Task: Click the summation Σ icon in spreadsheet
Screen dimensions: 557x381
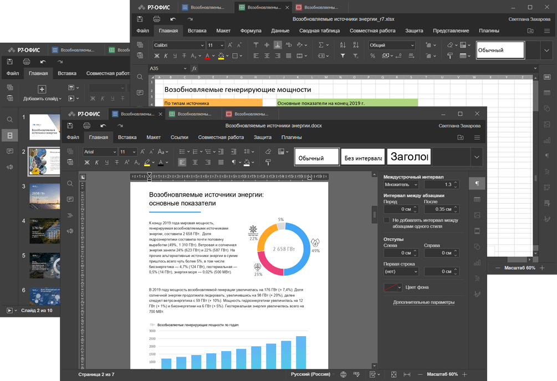Action: click(x=321, y=45)
